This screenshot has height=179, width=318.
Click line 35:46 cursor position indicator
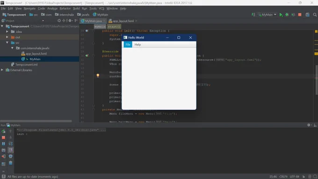[273, 177]
